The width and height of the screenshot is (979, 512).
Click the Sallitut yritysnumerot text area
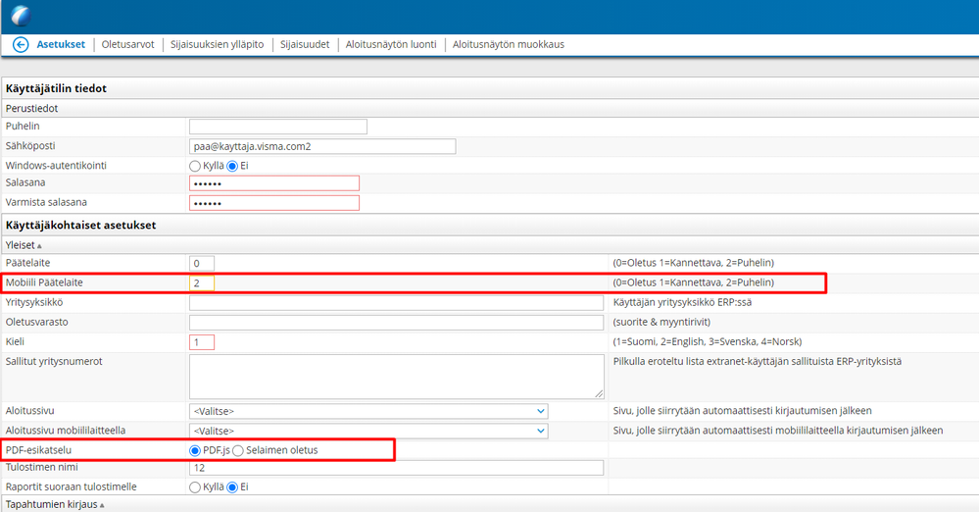tap(397, 377)
